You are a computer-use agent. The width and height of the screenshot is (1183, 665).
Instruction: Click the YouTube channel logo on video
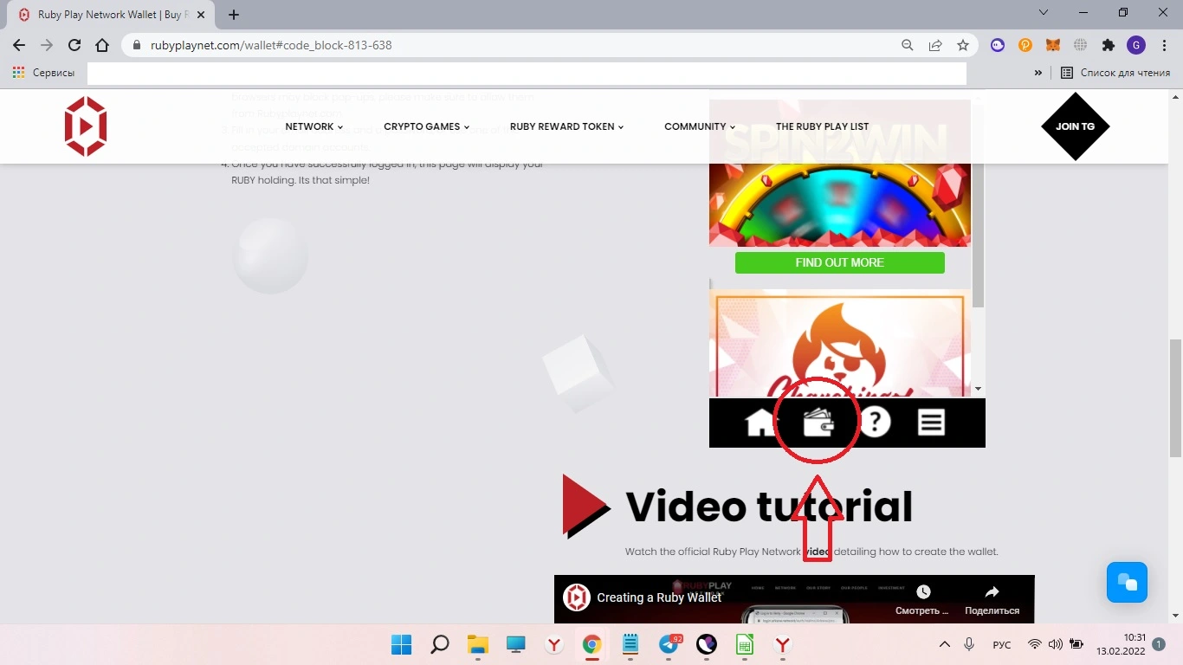pos(577,597)
